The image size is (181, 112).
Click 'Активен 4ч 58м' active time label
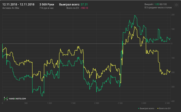(x=11, y=8)
